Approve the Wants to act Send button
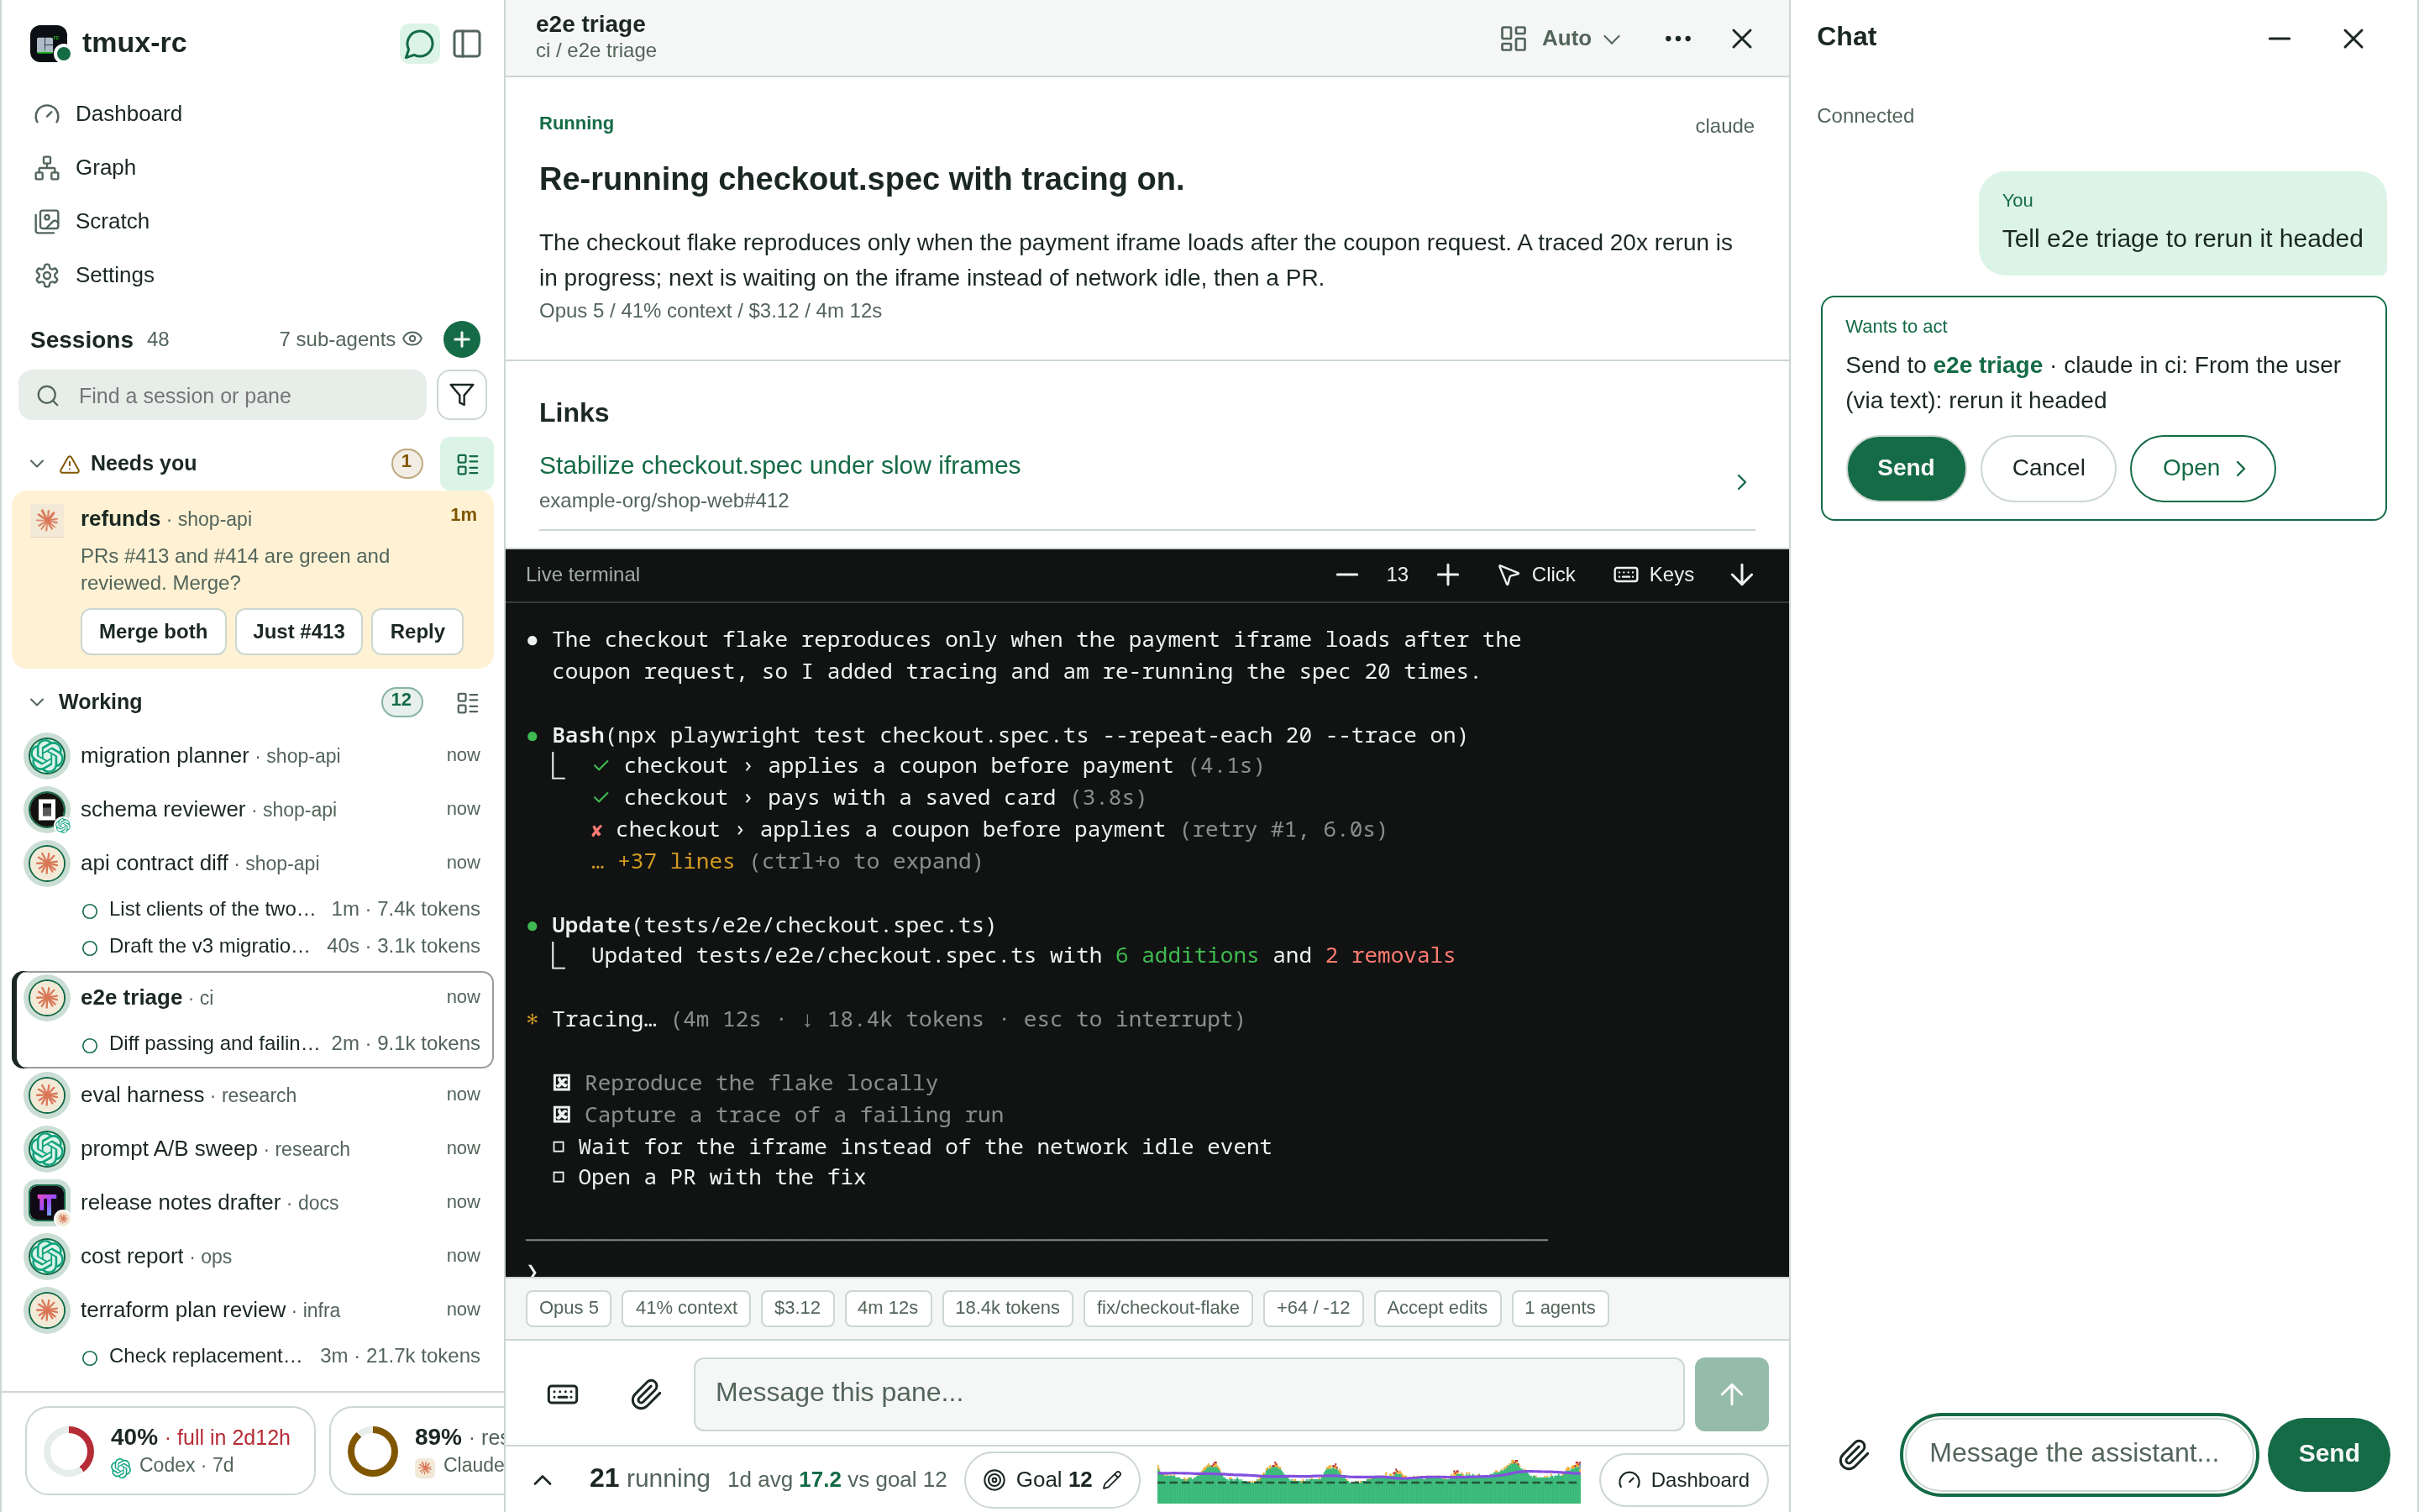The width and height of the screenshot is (2419, 1512). (1905, 468)
